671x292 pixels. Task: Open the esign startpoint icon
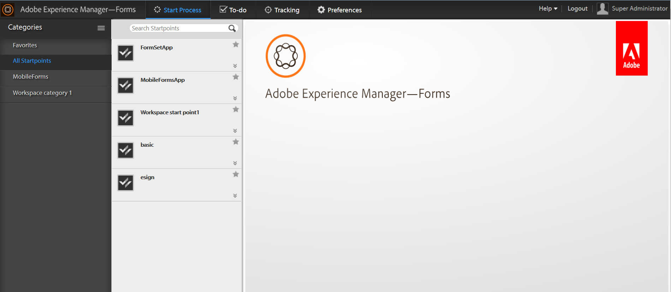[125, 183]
